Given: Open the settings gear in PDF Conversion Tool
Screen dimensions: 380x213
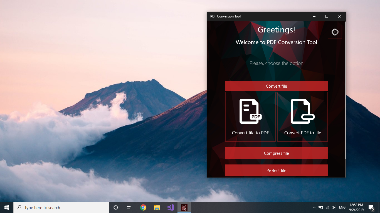Looking at the screenshot, I should point(335,32).
